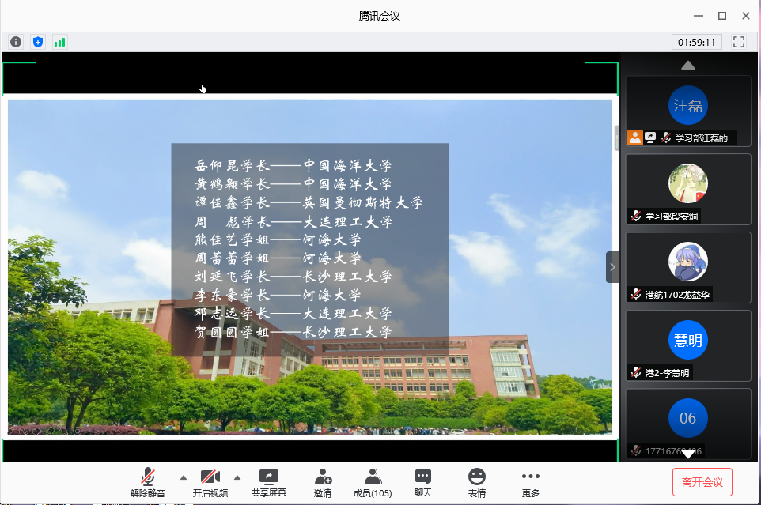Enter full screen mode via top-right icon
The height and width of the screenshot is (505, 761).
pyautogui.click(x=739, y=42)
